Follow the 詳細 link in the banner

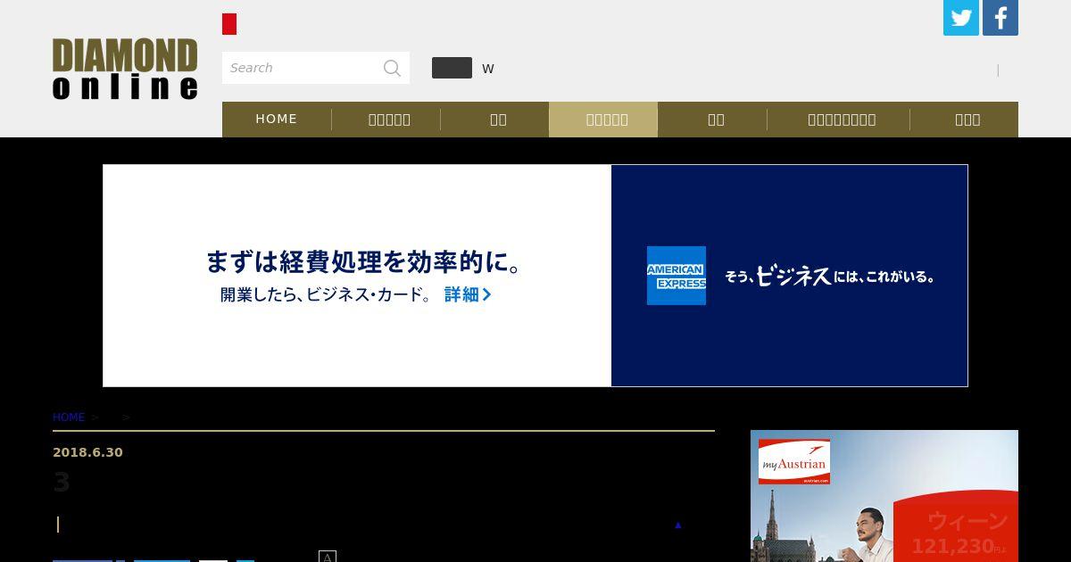point(468,294)
